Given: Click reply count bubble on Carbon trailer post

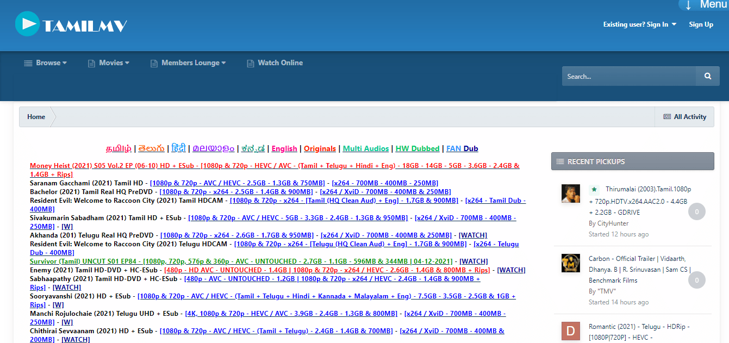Looking at the screenshot, I should pos(696,280).
